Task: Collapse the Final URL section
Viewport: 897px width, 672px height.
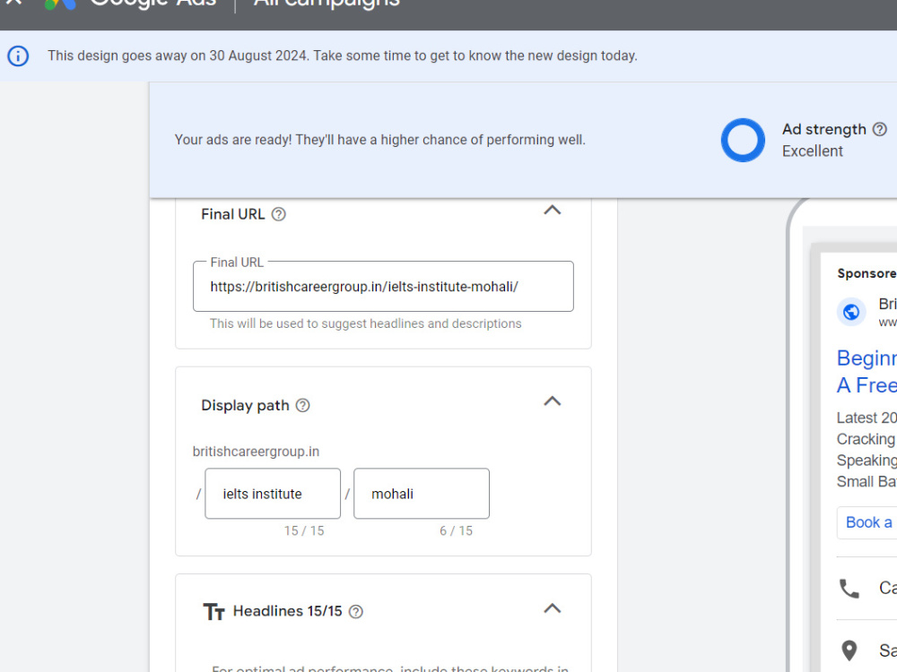Action: [x=552, y=210]
